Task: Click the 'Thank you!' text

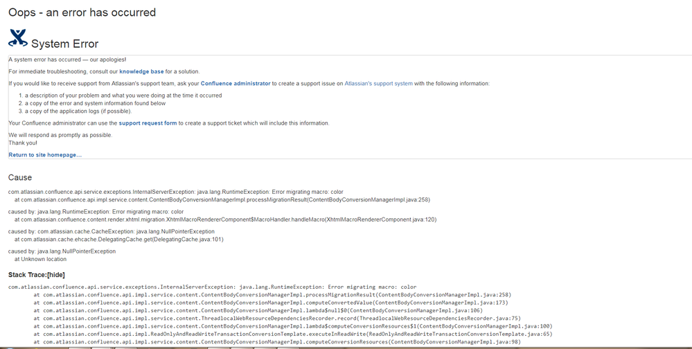Action: (22, 143)
